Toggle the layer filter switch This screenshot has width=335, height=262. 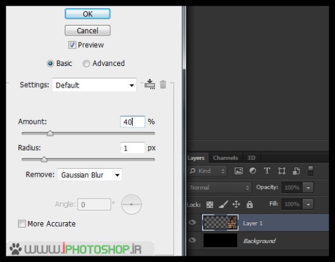pos(311,171)
